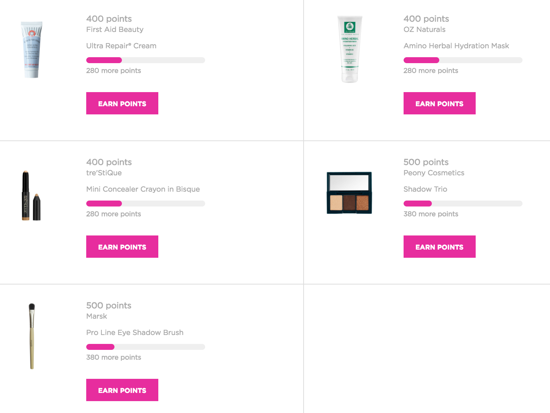Viewport: 550px width, 413px height.
Task: Click the Peony Cosmetics brand name
Action: tap(434, 173)
